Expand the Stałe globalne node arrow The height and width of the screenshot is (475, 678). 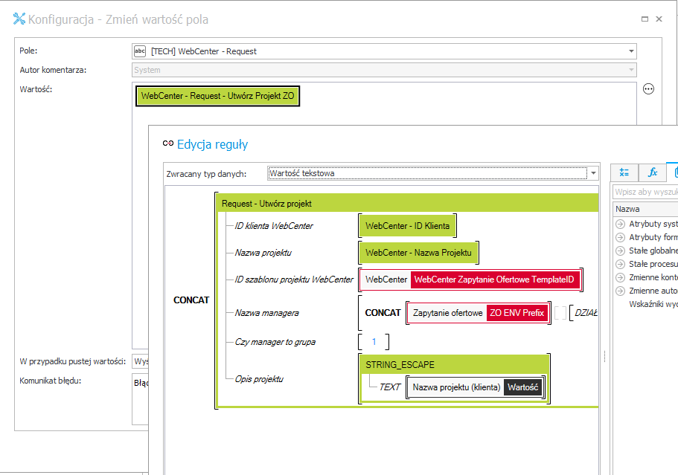point(620,251)
